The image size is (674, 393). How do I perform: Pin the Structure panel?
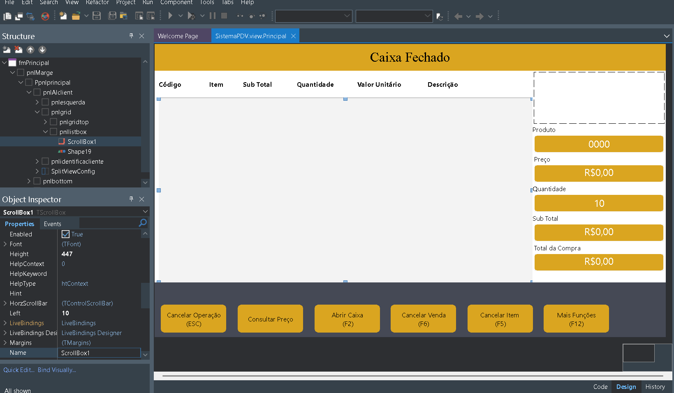pyautogui.click(x=131, y=36)
